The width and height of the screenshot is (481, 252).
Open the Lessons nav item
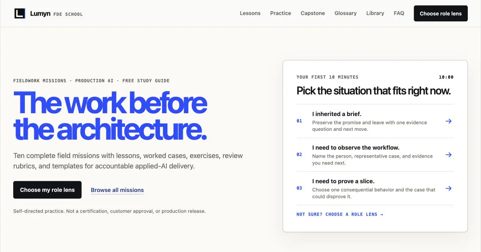[250, 13]
